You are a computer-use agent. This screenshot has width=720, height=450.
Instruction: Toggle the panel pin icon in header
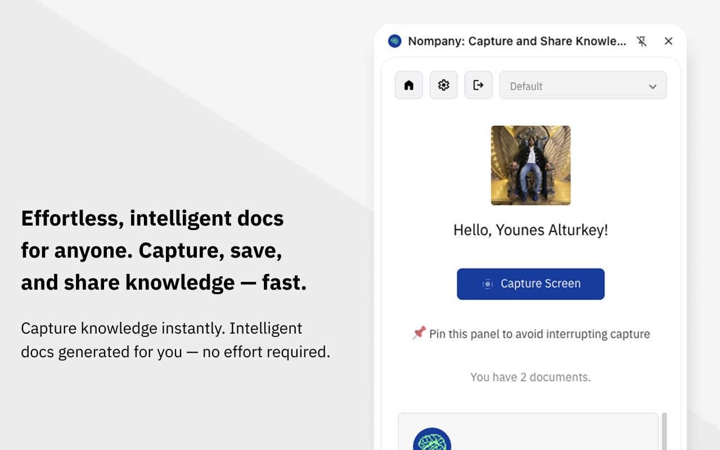642,41
